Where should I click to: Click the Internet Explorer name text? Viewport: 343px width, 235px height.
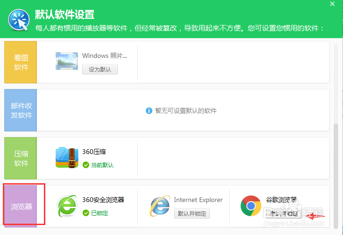198,200
